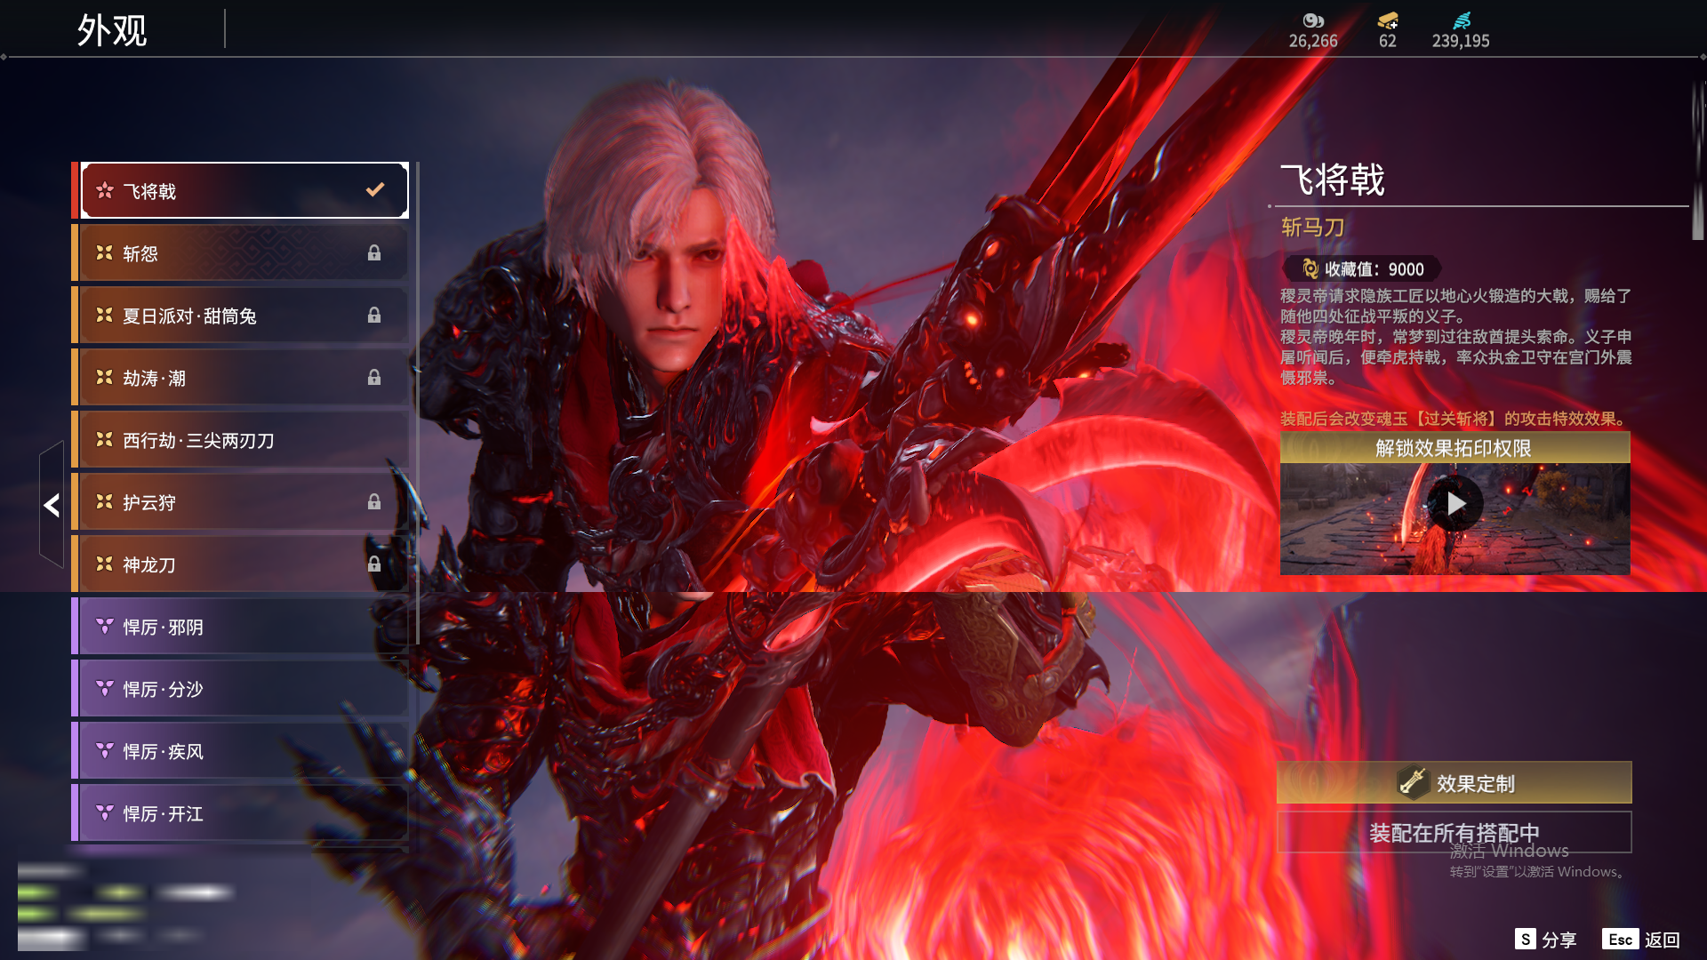Screen dimensions: 1707x960
Task: Select the 悍厉·开江 skin row
Action: tap(240, 813)
